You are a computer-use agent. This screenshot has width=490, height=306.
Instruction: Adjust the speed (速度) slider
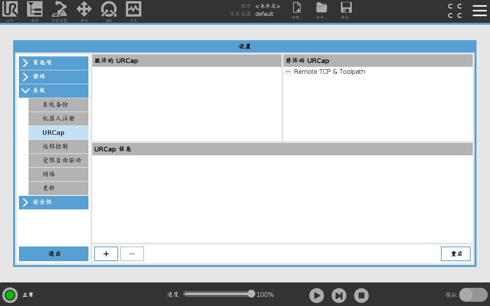[219, 294]
